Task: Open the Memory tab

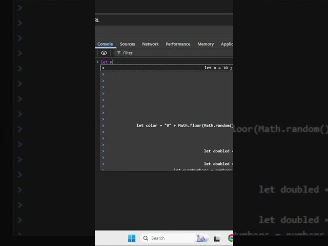Action: [x=206, y=44]
